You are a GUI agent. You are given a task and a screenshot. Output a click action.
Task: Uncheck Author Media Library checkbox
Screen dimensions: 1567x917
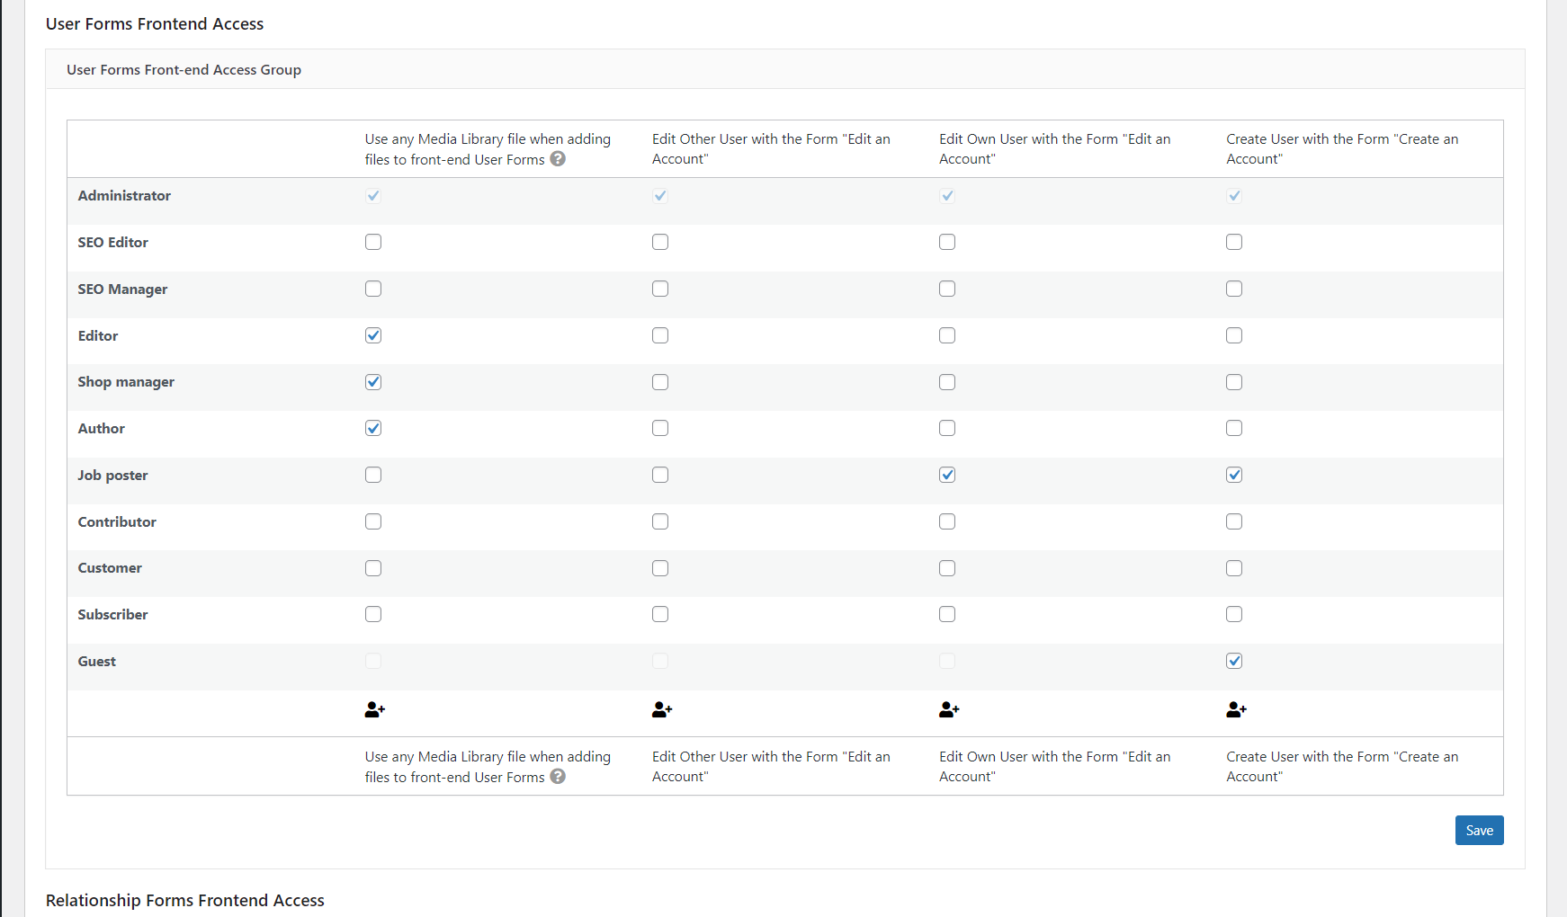[373, 428]
